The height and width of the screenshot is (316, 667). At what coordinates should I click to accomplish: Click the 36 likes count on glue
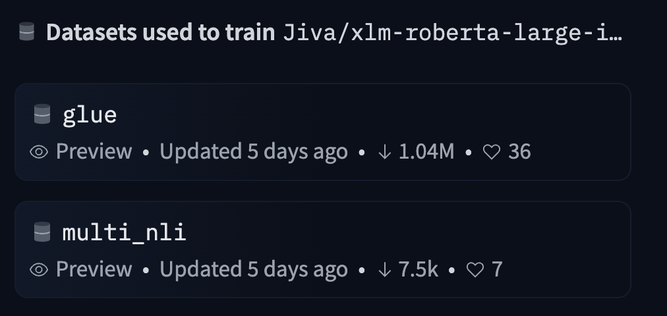[x=519, y=152]
